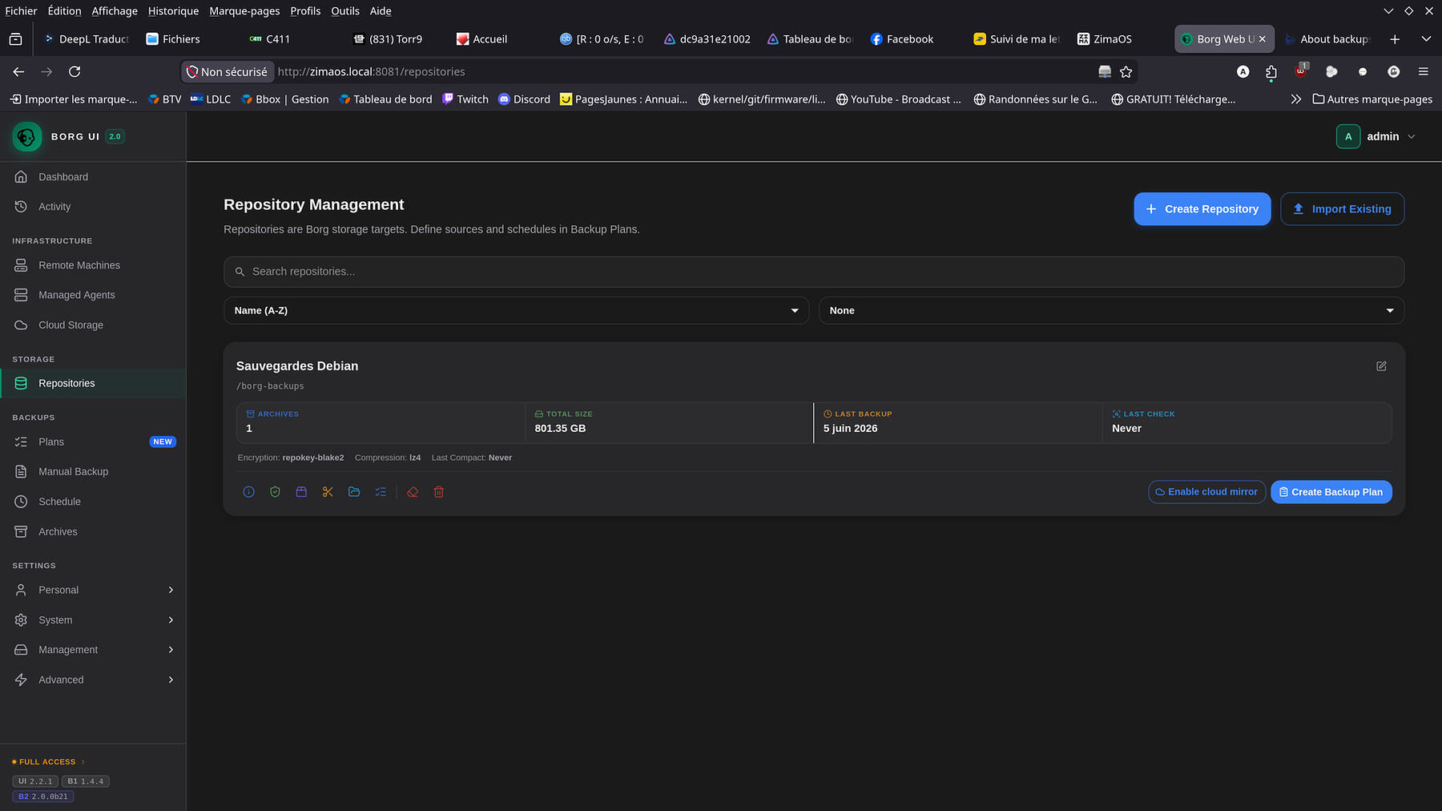This screenshot has width=1442, height=811.
Task: Open Autres marque-pages folder
Action: [x=1372, y=99]
